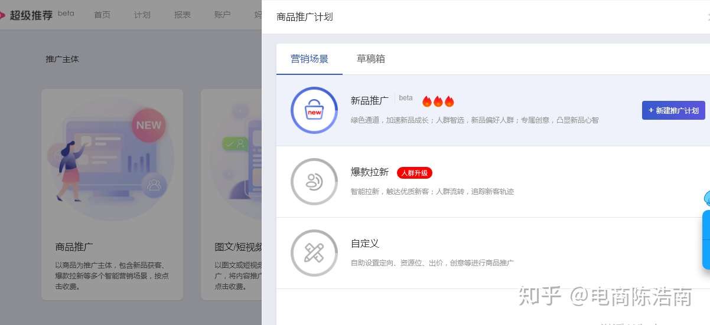Click the beta label beside 超级推荐 logo
This screenshot has height=325, width=710.
pyautogui.click(x=66, y=14)
